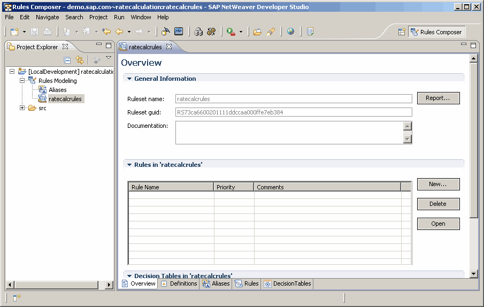This screenshot has width=484, height=307.
Task: Switch to the Definitions bottom tab
Action: point(179,283)
